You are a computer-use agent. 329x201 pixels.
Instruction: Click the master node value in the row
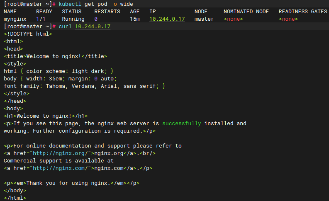(204, 19)
